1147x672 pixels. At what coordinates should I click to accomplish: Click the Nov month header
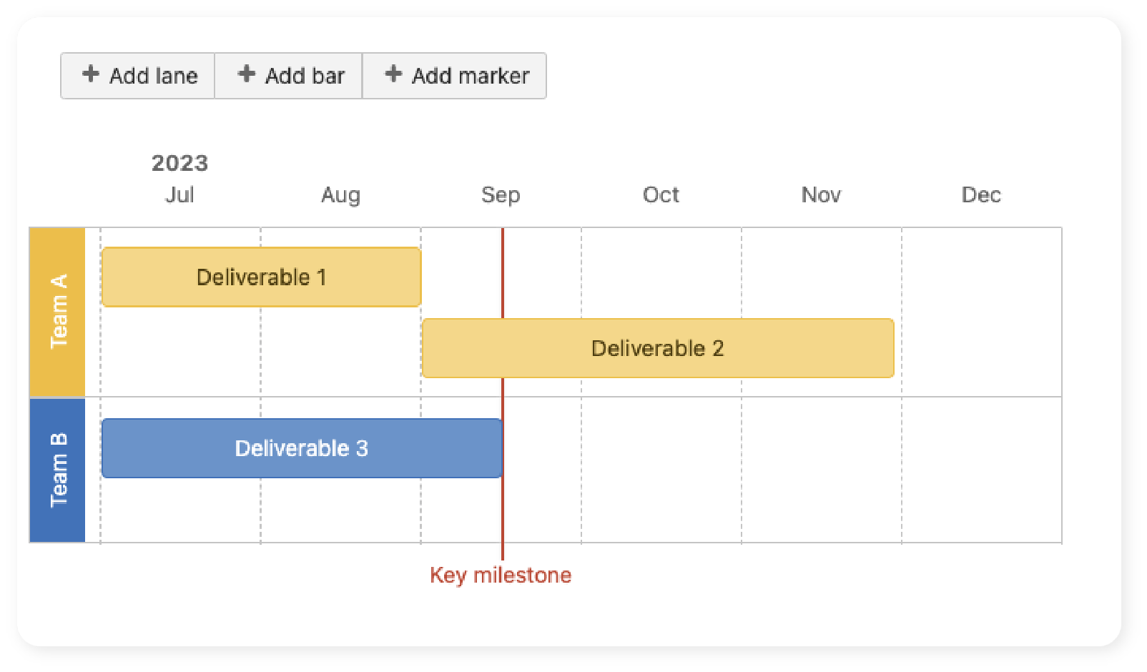tap(821, 194)
